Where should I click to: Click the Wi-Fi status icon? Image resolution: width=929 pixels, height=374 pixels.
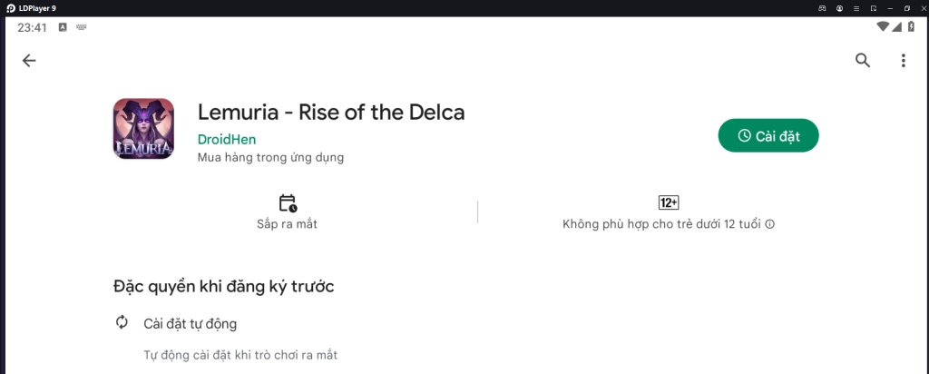click(883, 27)
